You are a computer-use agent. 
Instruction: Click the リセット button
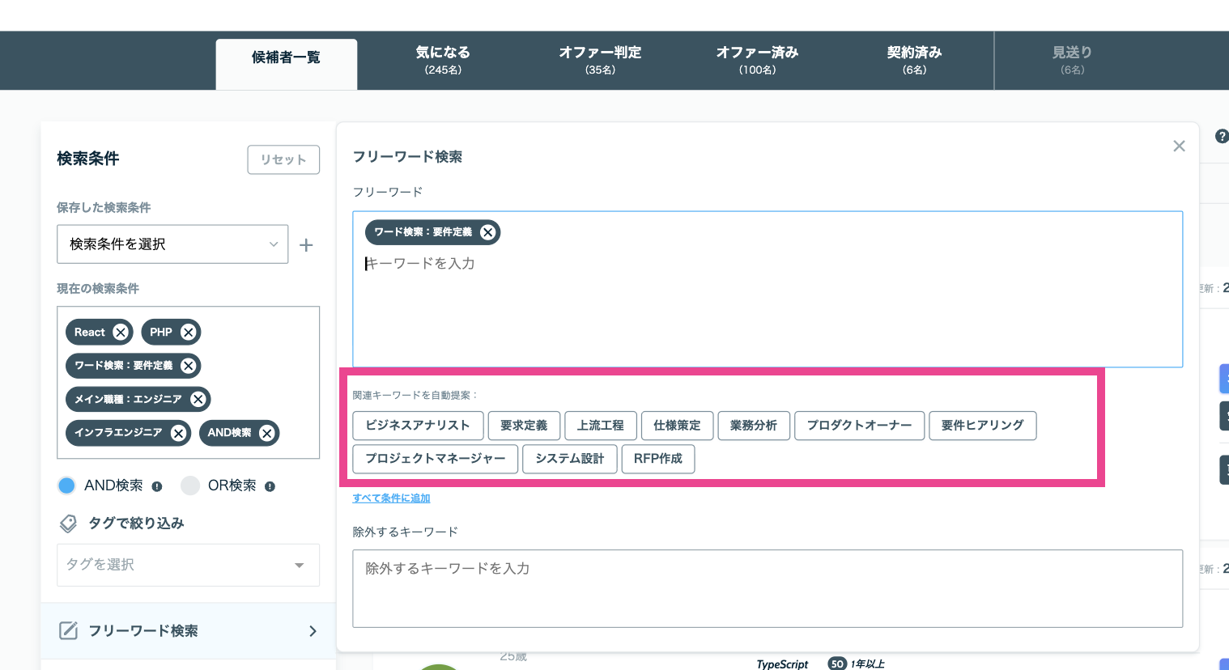[283, 159]
